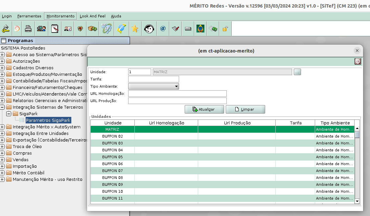Screen dimensions: 370x216
Task: Click the URL Homologação input field
Action: pos(177,94)
